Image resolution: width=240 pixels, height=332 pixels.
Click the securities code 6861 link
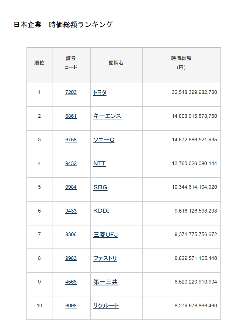pos(71,116)
